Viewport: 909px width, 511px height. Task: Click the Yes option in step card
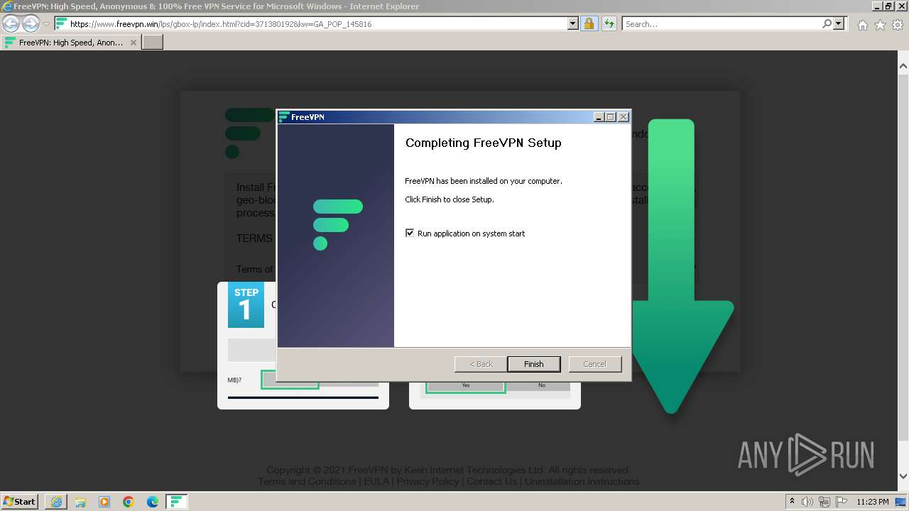[466, 385]
